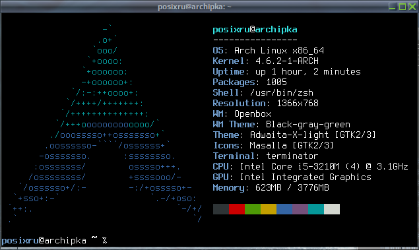Click the Shell value /usr/bin/zsh

(282, 93)
